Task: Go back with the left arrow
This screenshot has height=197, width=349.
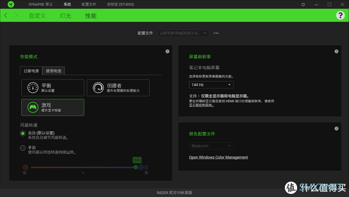Action: pyautogui.click(x=6, y=15)
